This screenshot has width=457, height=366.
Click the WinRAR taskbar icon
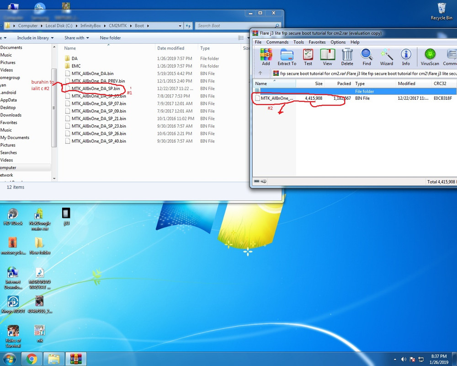76,359
